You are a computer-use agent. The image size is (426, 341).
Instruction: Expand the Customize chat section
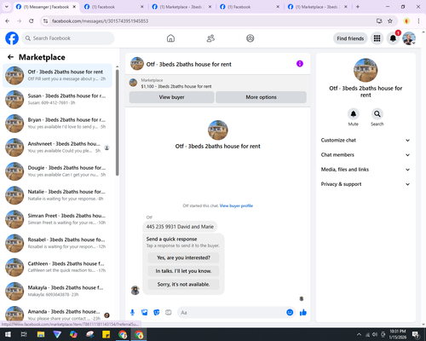point(366,140)
